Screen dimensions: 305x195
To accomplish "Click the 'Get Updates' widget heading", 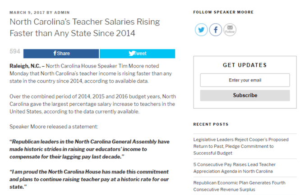I will coord(245,65).
